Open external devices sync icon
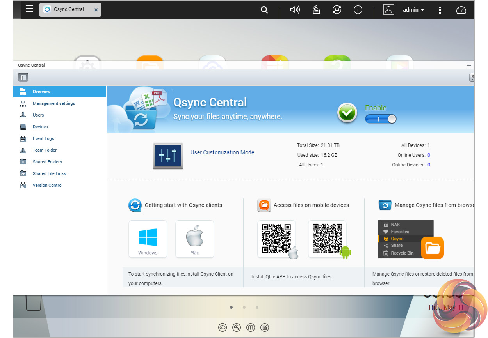Viewport: 488px width, 338px height. coord(337,10)
